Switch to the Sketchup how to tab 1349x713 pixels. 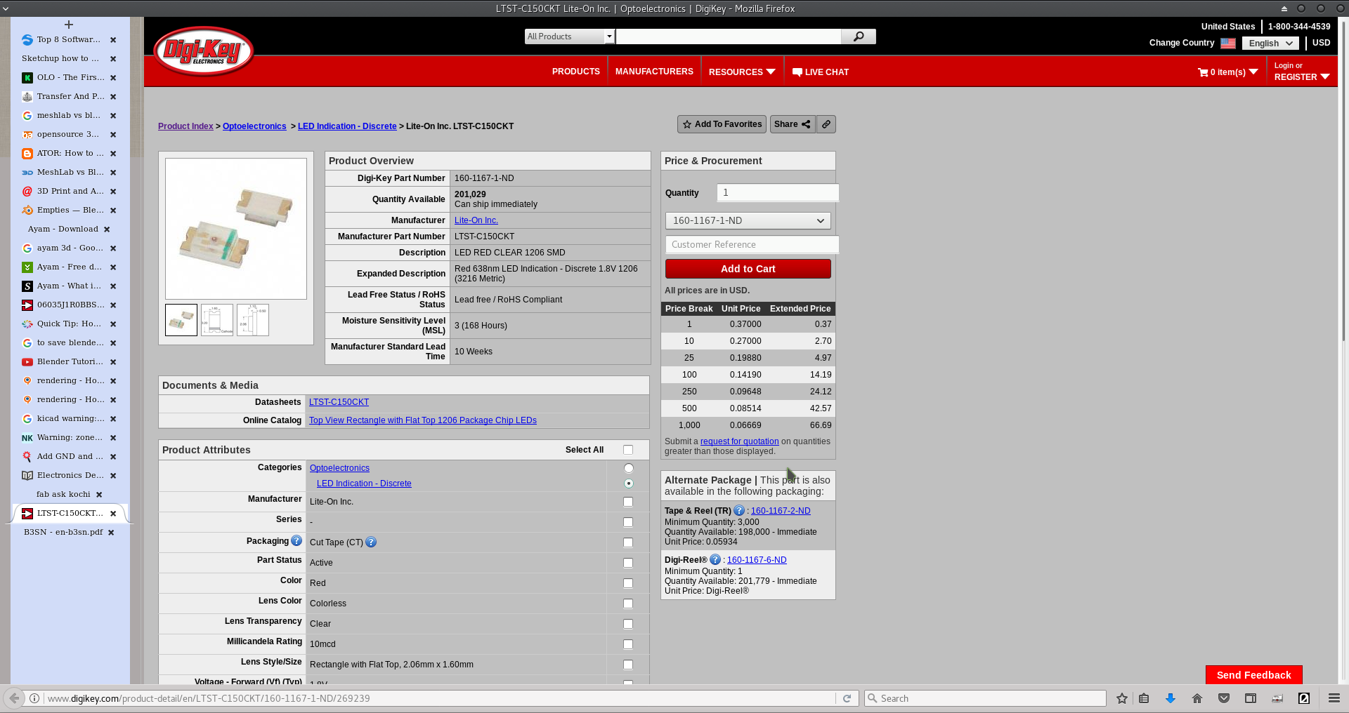60,59
